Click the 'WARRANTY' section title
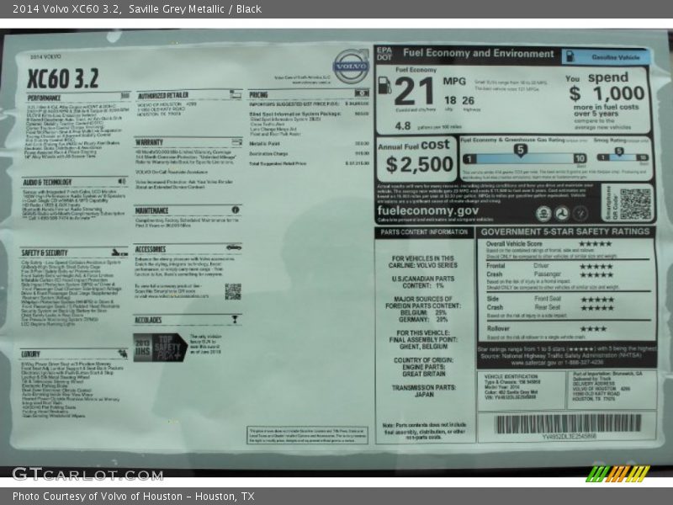673x505 pixels. point(150,142)
